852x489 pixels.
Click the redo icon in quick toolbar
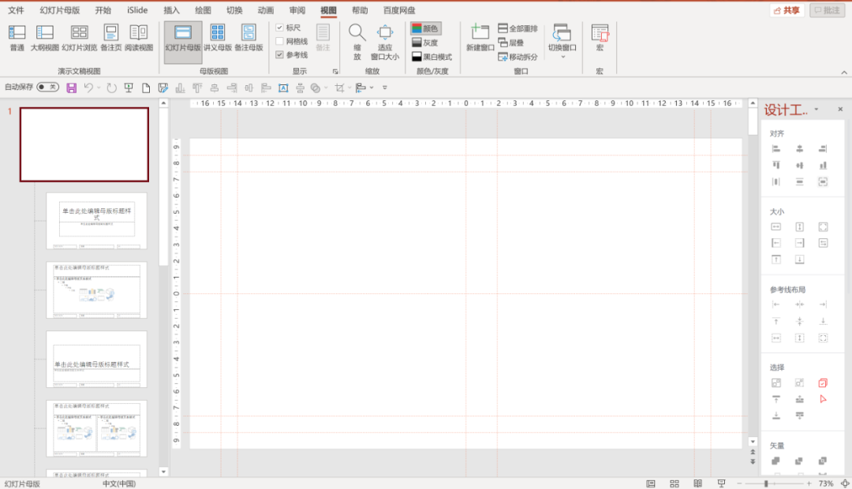[x=111, y=88]
